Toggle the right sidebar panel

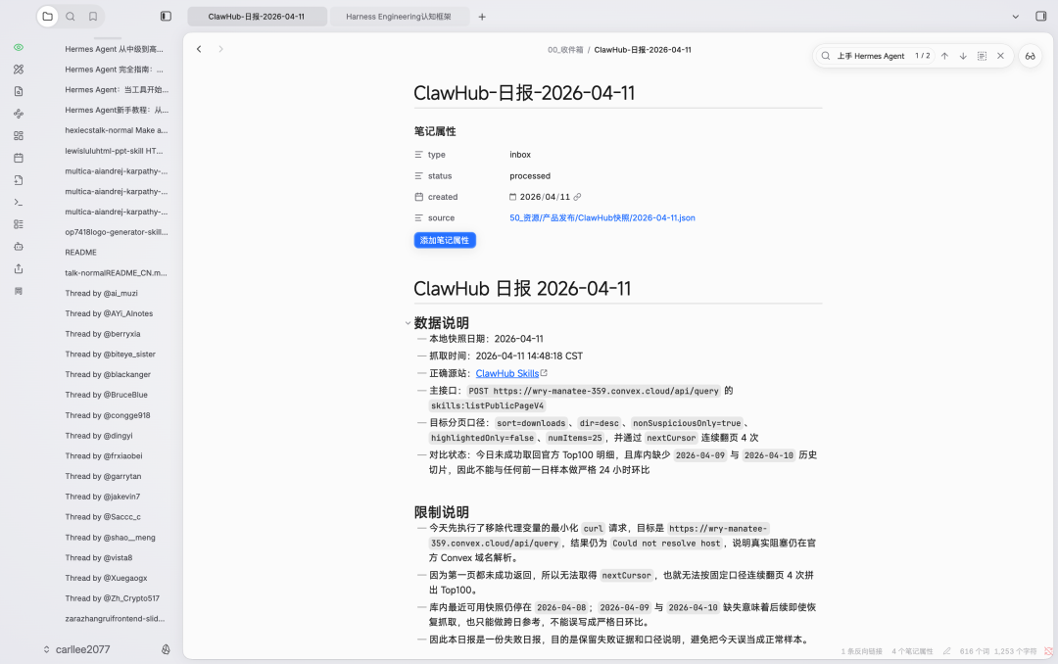pyautogui.click(x=1041, y=17)
